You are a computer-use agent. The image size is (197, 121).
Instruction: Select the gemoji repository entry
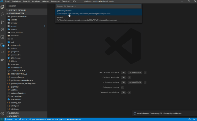click(x=98, y=19)
